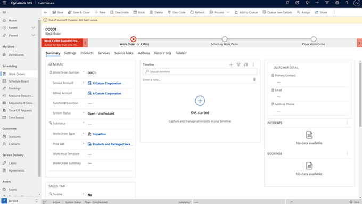Click the lightbulb assistant icon
Screen dimensions: 362x204
pos(307,3)
